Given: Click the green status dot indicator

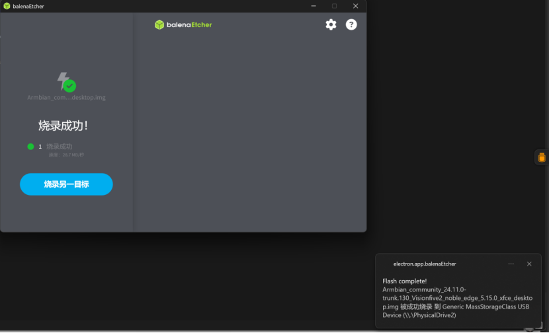Looking at the screenshot, I should click(30, 147).
